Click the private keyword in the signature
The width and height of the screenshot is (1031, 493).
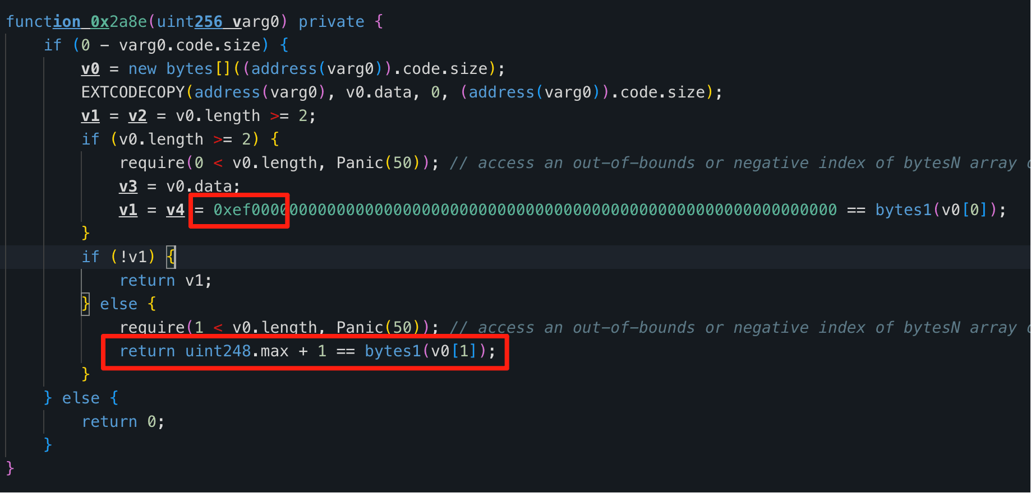coord(331,22)
